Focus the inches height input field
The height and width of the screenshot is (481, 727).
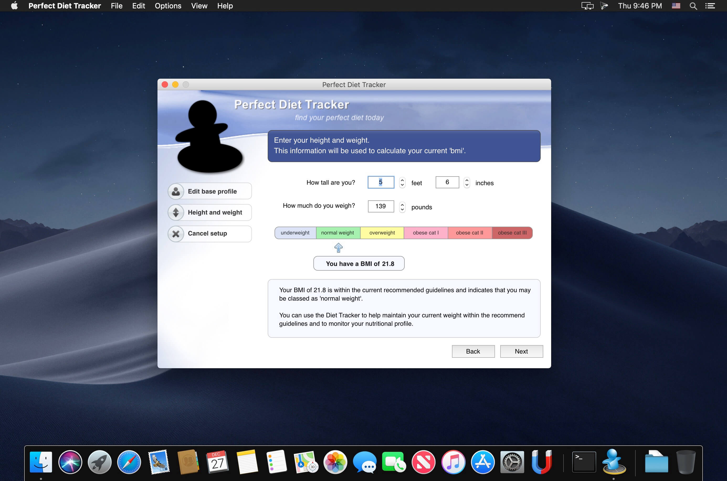(x=447, y=182)
